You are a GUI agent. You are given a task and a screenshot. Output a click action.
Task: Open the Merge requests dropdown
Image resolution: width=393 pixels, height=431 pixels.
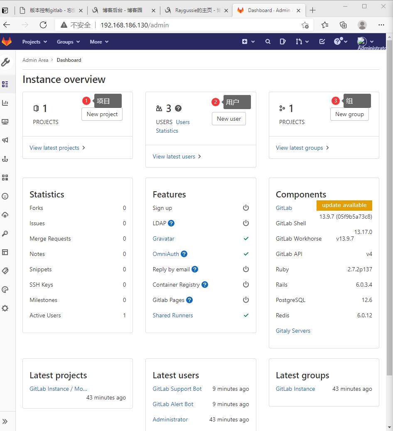pos(302,41)
